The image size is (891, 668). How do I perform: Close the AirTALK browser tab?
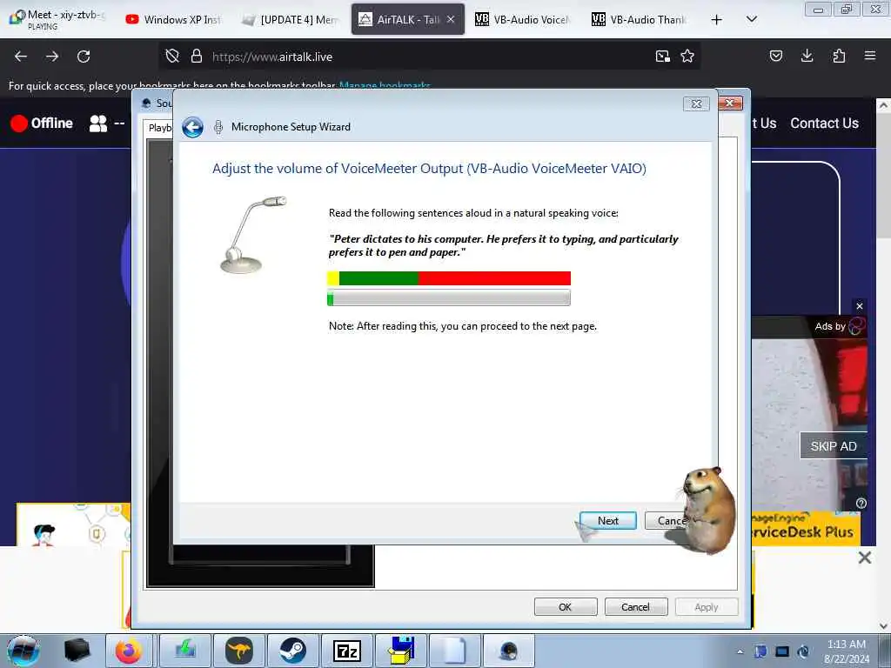[x=451, y=19]
